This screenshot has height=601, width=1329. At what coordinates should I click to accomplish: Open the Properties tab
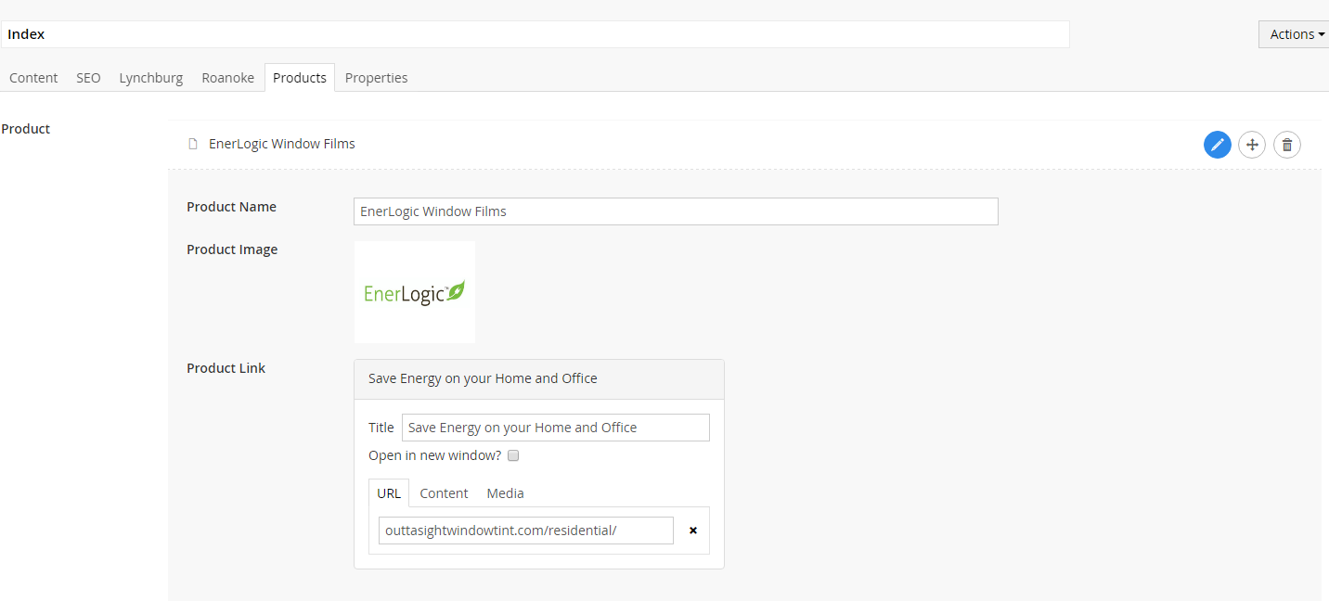point(377,78)
